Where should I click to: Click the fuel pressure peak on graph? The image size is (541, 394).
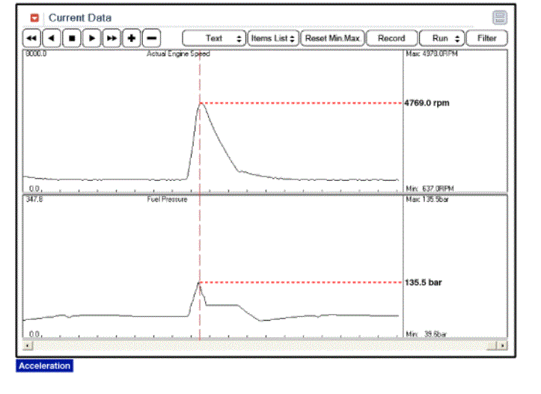tap(199, 283)
